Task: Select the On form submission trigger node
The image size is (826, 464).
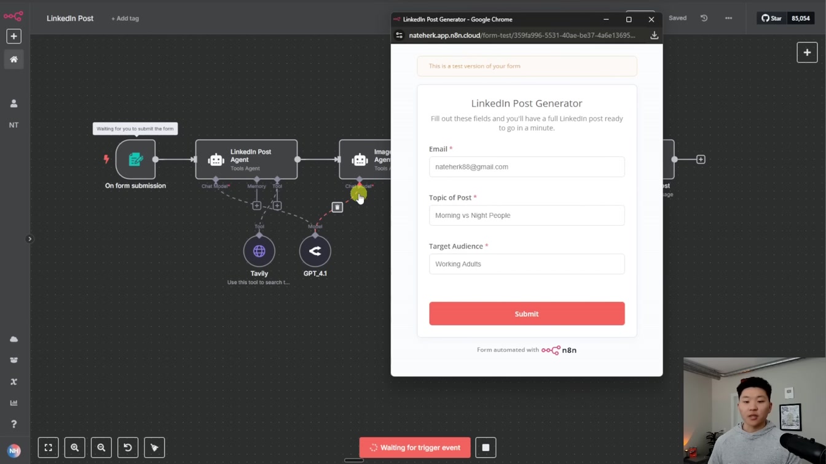Action: [x=135, y=160]
